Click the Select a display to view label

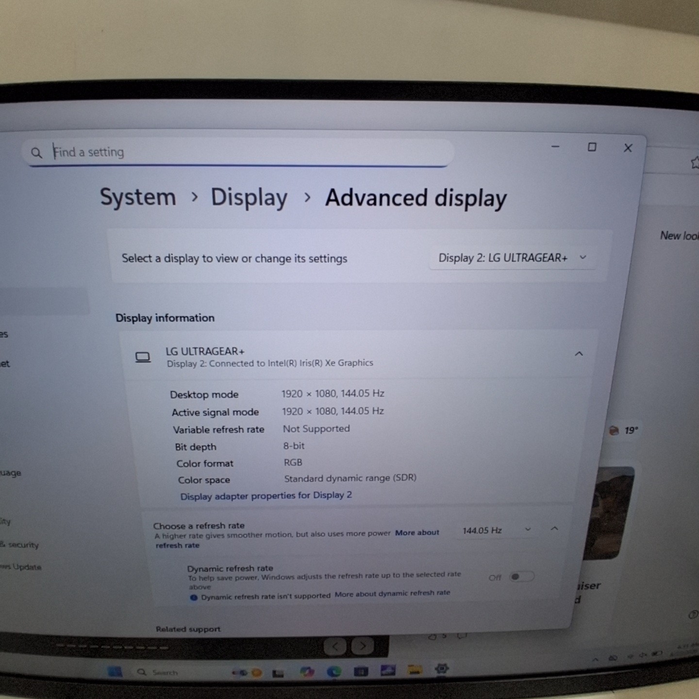pos(234,258)
